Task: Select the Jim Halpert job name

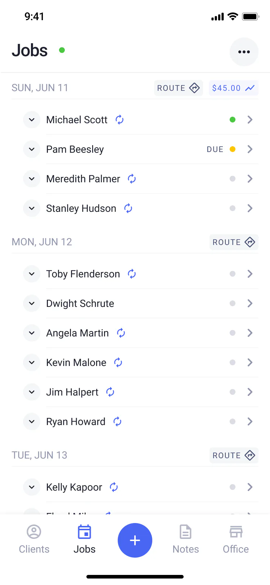Action: pyautogui.click(x=72, y=392)
